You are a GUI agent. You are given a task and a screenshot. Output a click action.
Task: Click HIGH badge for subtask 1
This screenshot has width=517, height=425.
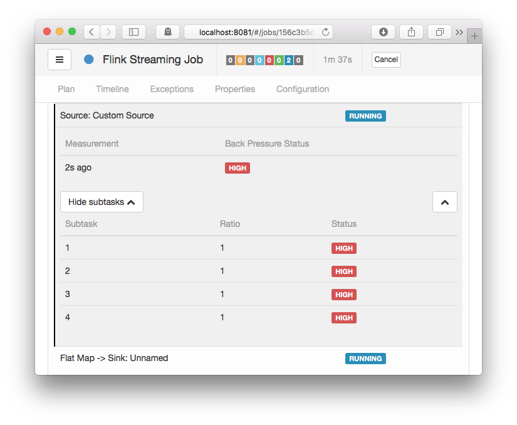click(344, 248)
